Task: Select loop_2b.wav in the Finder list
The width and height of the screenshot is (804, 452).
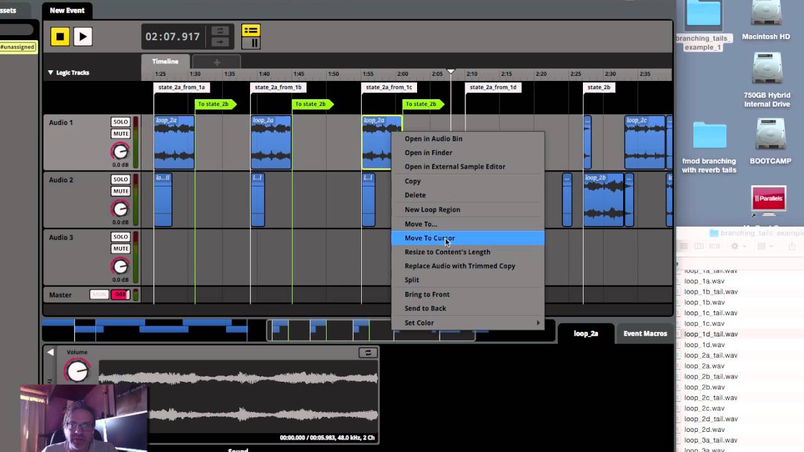Action: pyautogui.click(x=705, y=387)
